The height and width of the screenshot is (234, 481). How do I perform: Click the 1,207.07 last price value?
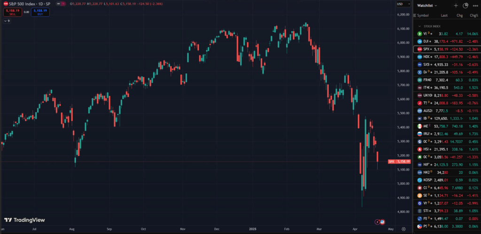(441, 203)
